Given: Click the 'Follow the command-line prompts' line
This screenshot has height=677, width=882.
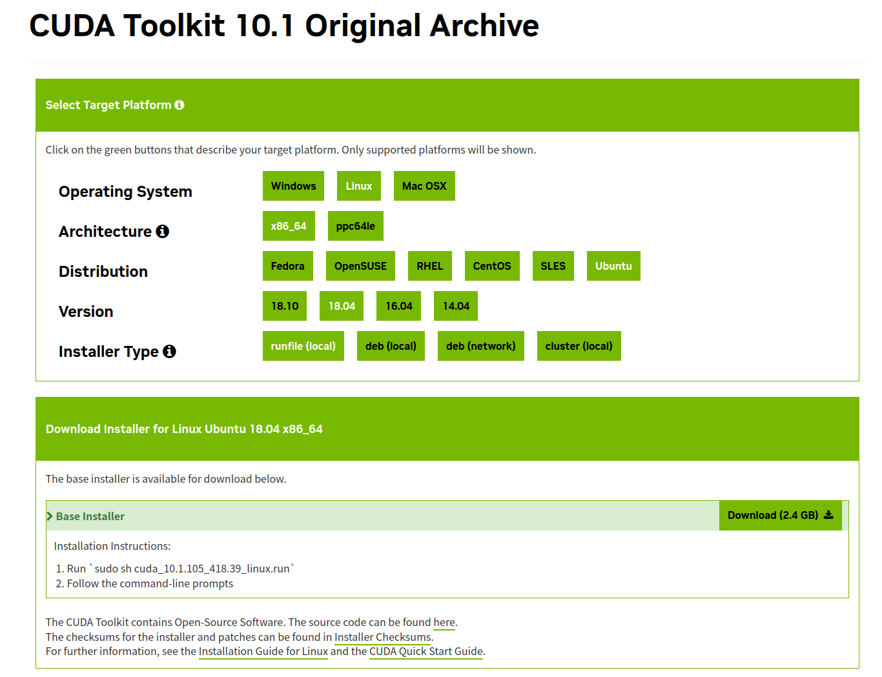Looking at the screenshot, I should click(150, 583).
